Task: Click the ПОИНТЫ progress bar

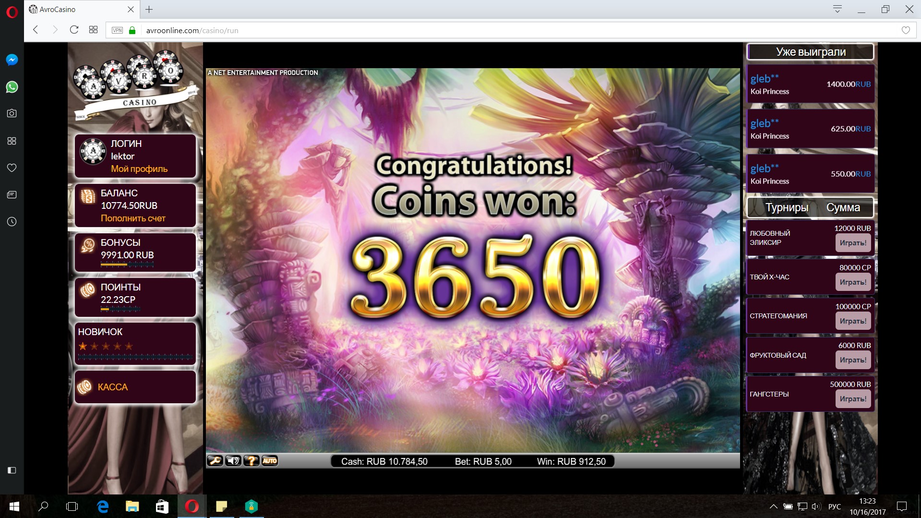Action: [x=120, y=309]
